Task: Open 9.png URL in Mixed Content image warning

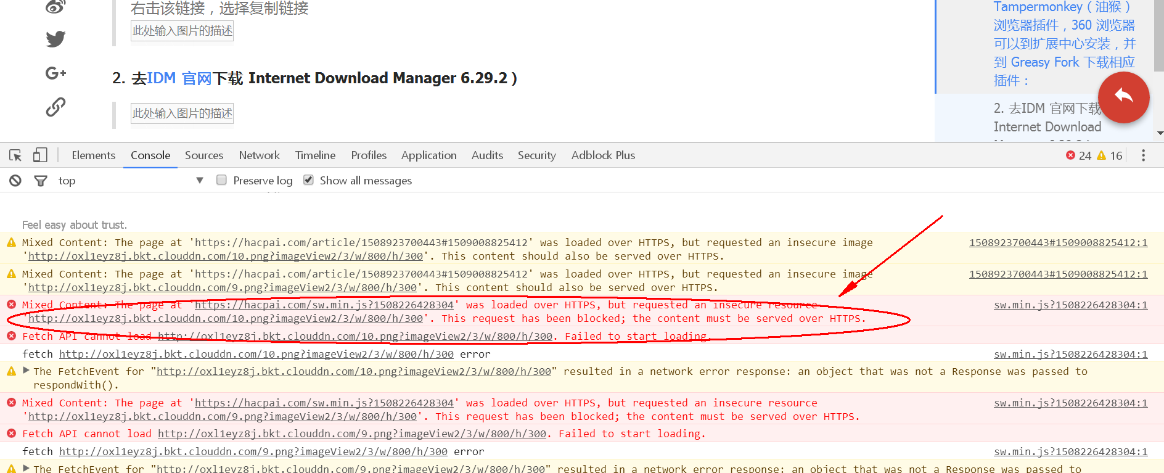Action: point(223,288)
